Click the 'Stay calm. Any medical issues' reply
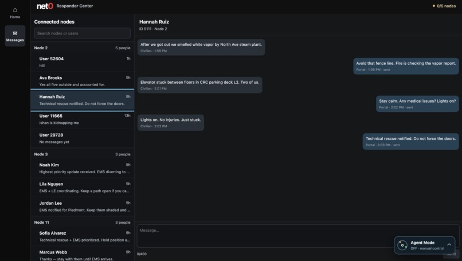The width and height of the screenshot is (462, 261). (417, 104)
